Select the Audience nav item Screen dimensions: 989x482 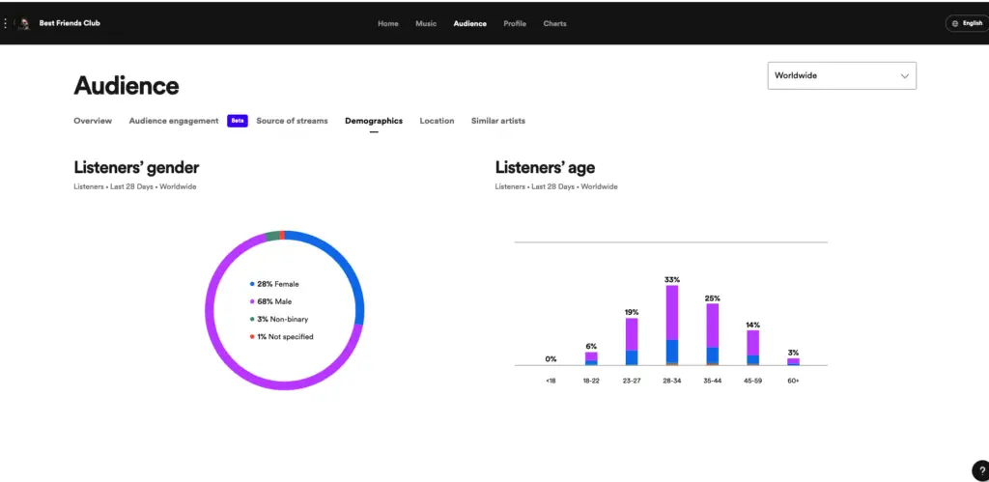click(470, 23)
